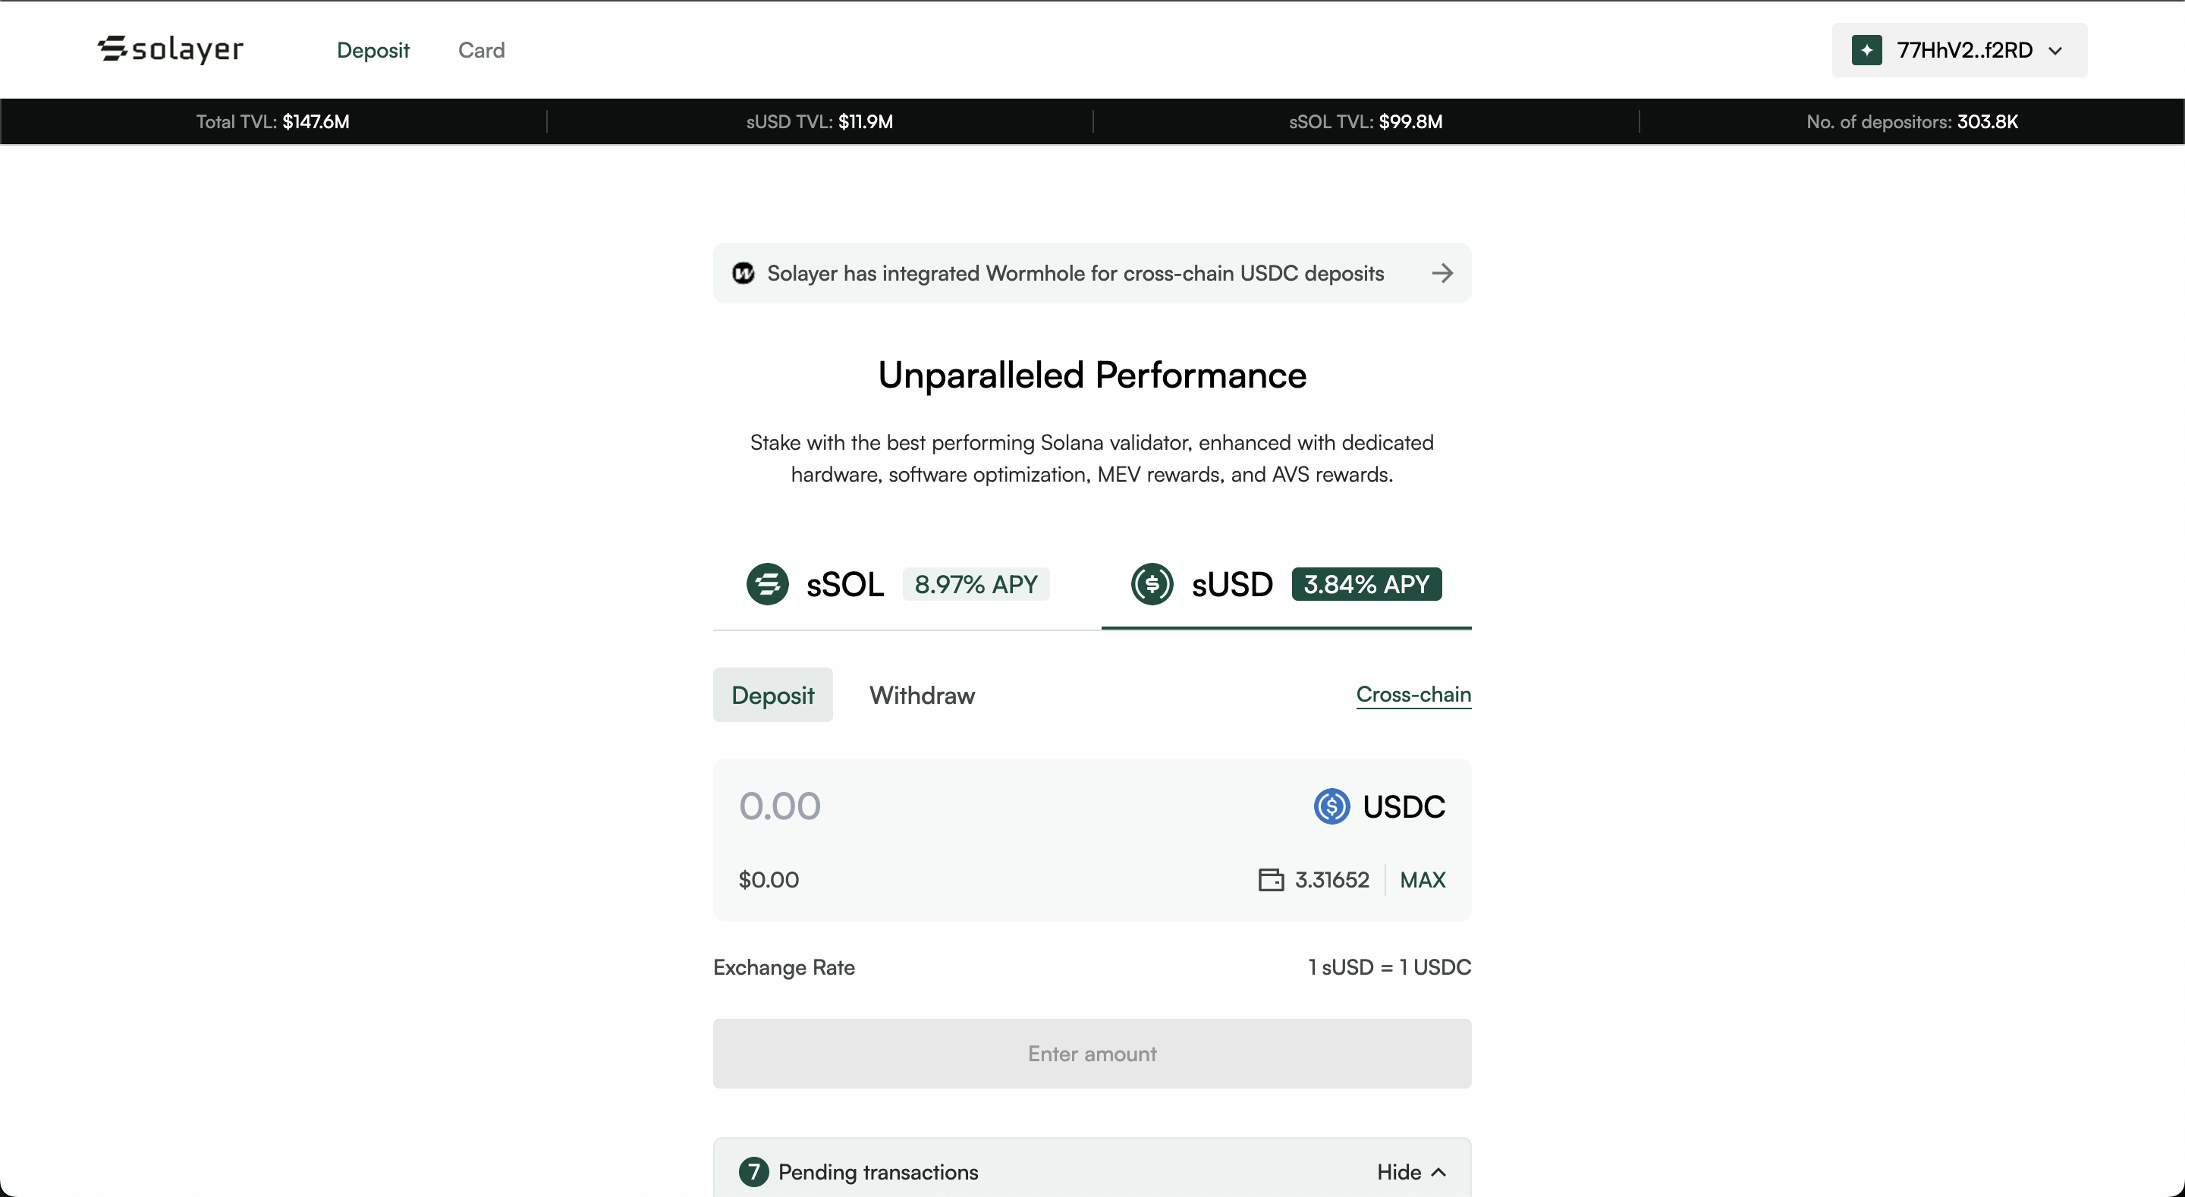This screenshot has width=2185, height=1197.
Task: Click the 0.00 amount input field
Action: click(x=976, y=806)
